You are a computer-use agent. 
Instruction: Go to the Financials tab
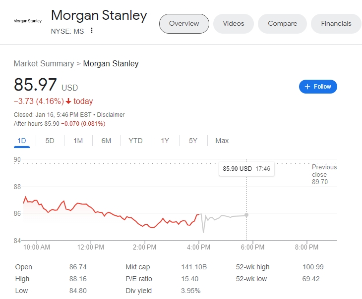[336, 23]
